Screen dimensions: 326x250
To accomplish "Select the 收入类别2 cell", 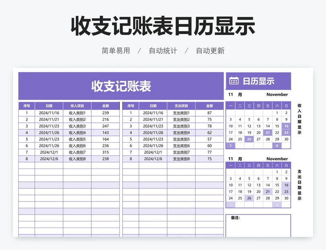I will [x=77, y=119].
